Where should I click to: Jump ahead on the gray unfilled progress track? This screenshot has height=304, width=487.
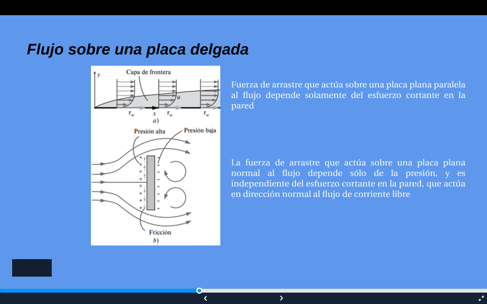click(342, 291)
